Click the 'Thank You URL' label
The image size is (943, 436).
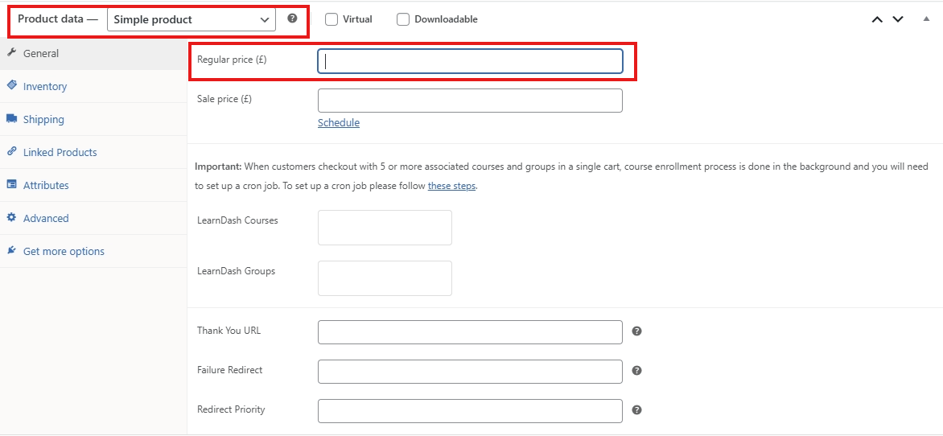[x=229, y=330]
